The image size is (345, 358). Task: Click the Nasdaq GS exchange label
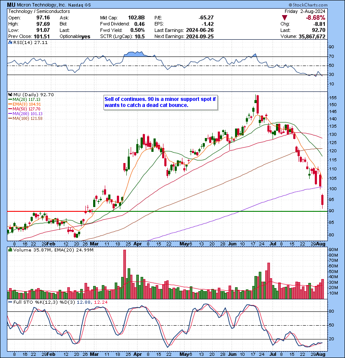pos(79,5)
